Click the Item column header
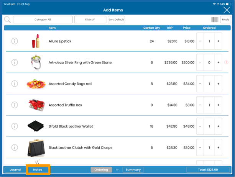Viewport: 235px width, 177px height. pyautogui.click(x=52, y=28)
